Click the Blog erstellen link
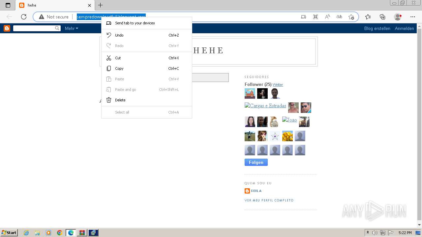 377,28
